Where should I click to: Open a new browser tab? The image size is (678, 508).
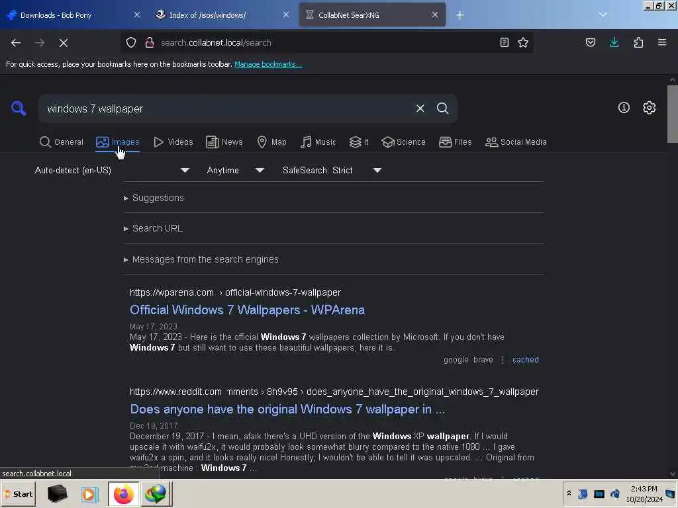point(460,15)
